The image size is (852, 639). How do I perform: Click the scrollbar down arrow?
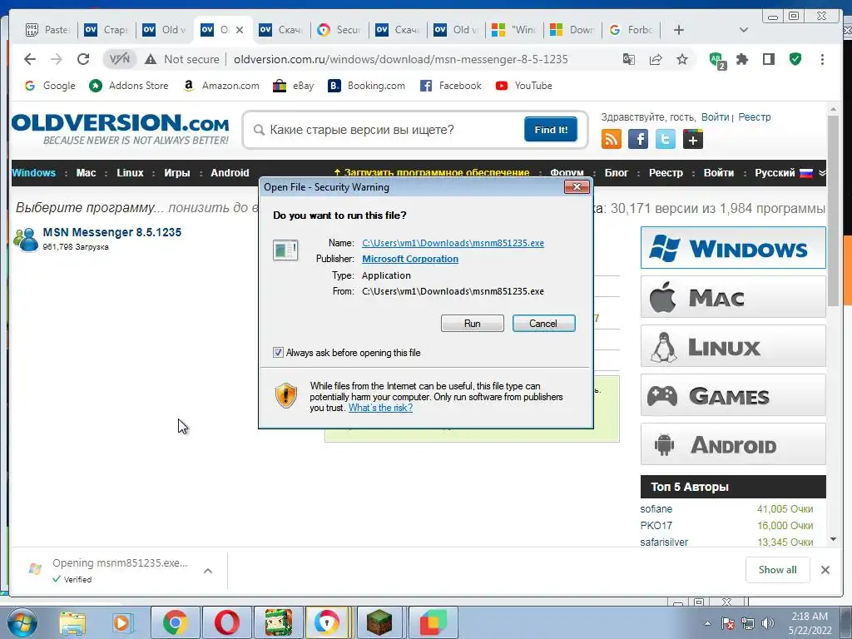click(833, 539)
